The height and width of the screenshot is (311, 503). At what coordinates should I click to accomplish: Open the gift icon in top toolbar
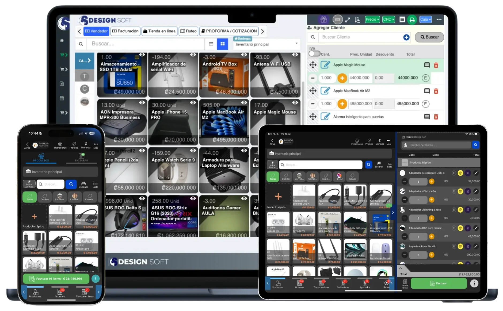324,20
